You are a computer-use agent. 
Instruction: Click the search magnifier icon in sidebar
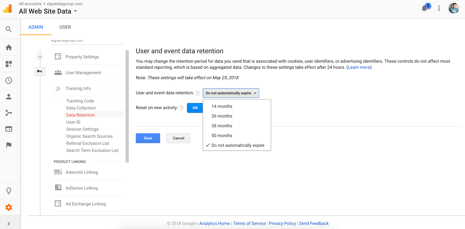point(9,29)
